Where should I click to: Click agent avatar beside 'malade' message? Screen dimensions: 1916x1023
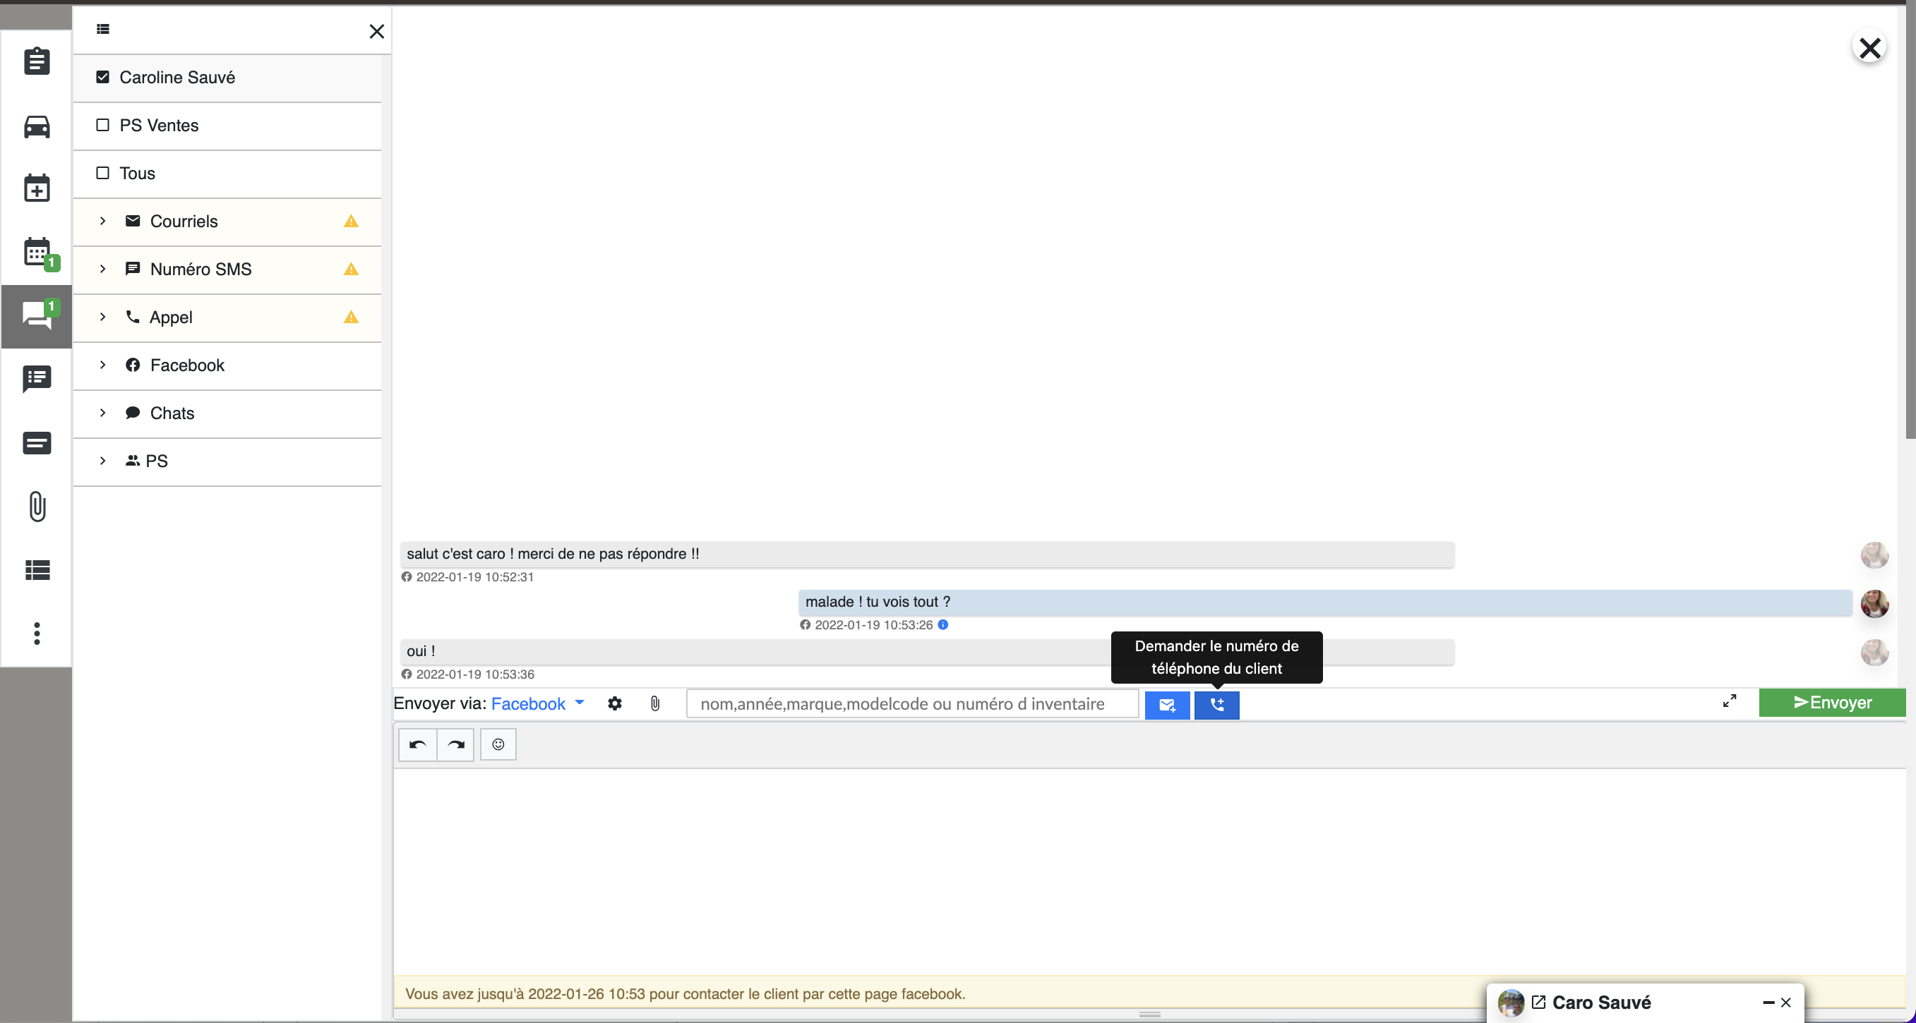point(1874,604)
